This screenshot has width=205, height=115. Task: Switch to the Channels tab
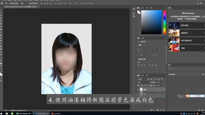pos(143,75)
